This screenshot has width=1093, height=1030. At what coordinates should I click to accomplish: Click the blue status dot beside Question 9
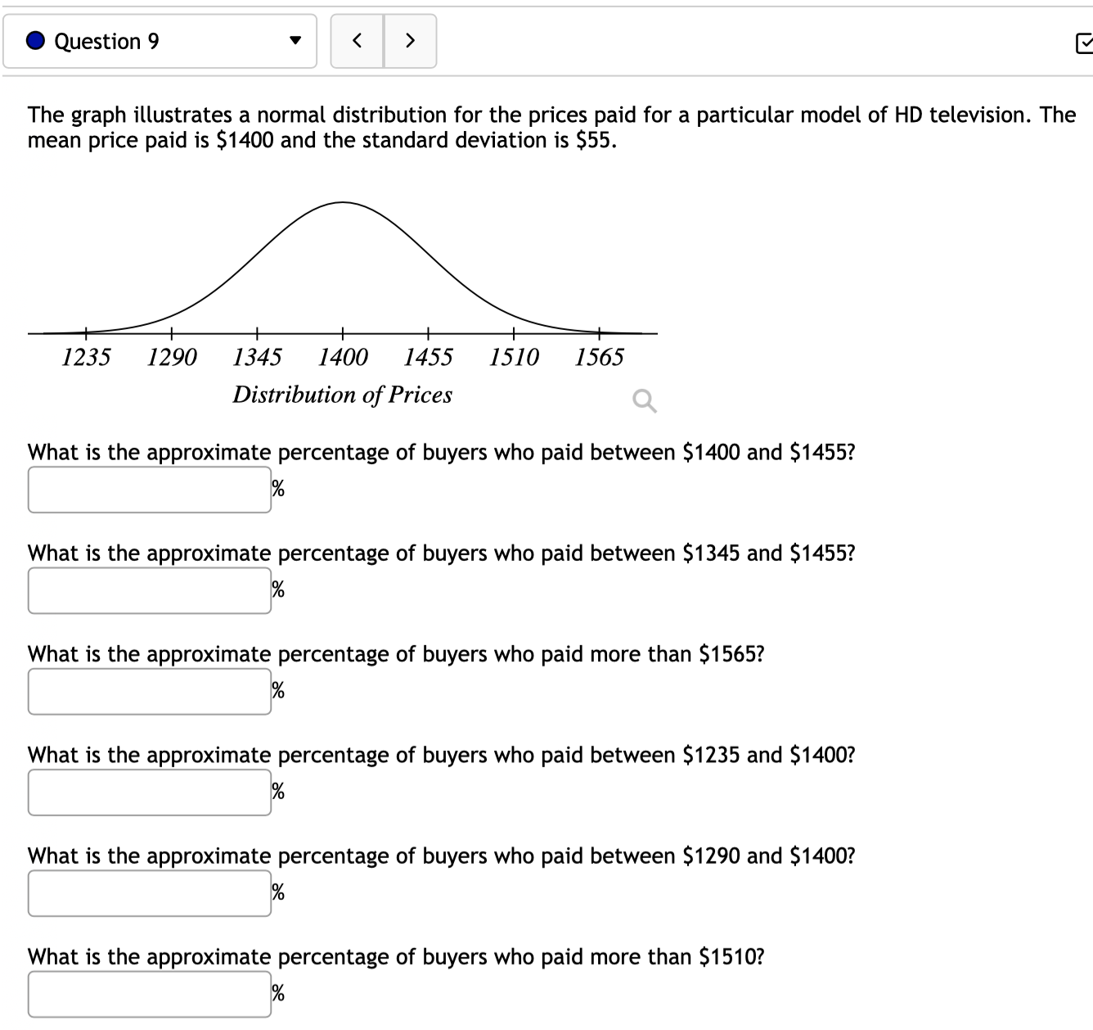35,39
